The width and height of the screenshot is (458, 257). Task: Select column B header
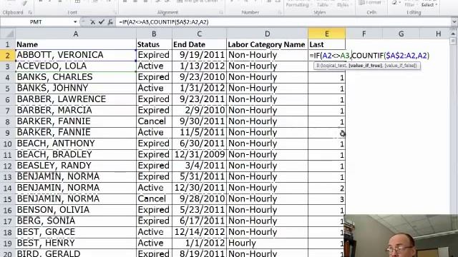pos(155,34)
